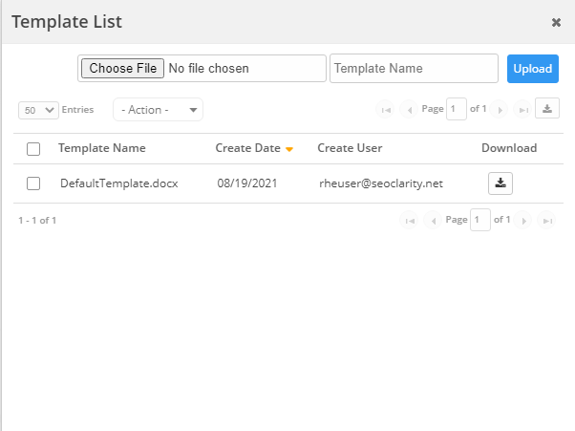Select the DefaultTemplate.docx row checkbox
575x431 pixels.
(x=33, y=183)
